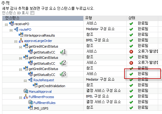Select the receivePO row name
Viewport: 162px width, 114px height.
(x=22, y=24)
